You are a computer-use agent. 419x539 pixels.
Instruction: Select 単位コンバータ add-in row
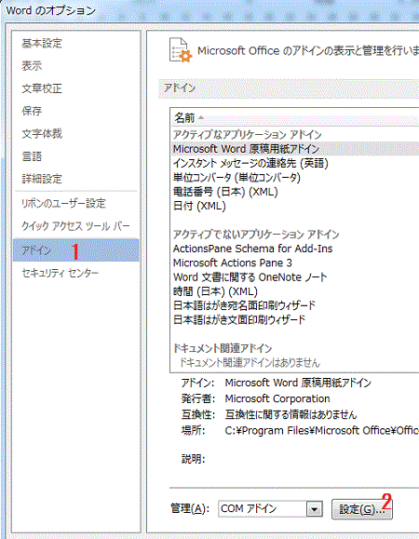pos(237,178)
